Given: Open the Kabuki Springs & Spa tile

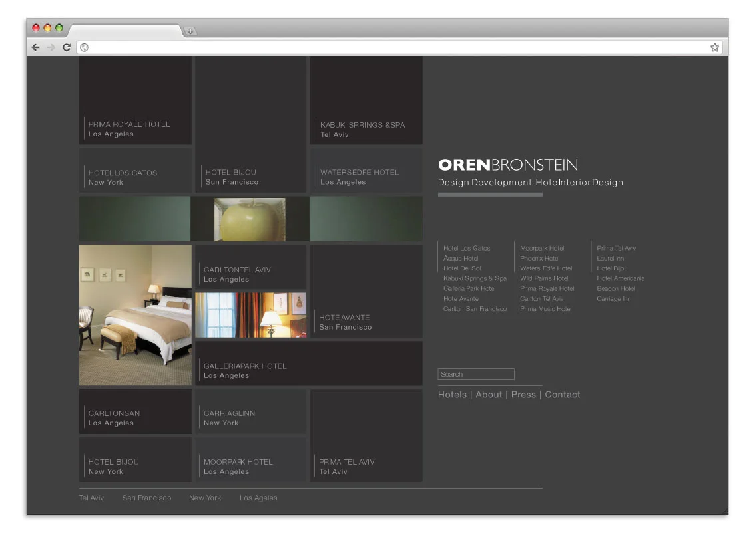Looking at the screenshot, I should point(366,100).
